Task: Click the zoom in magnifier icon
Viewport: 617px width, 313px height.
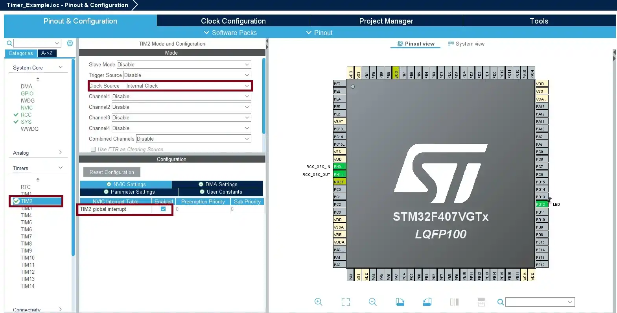Action: [x=319, y=302]
